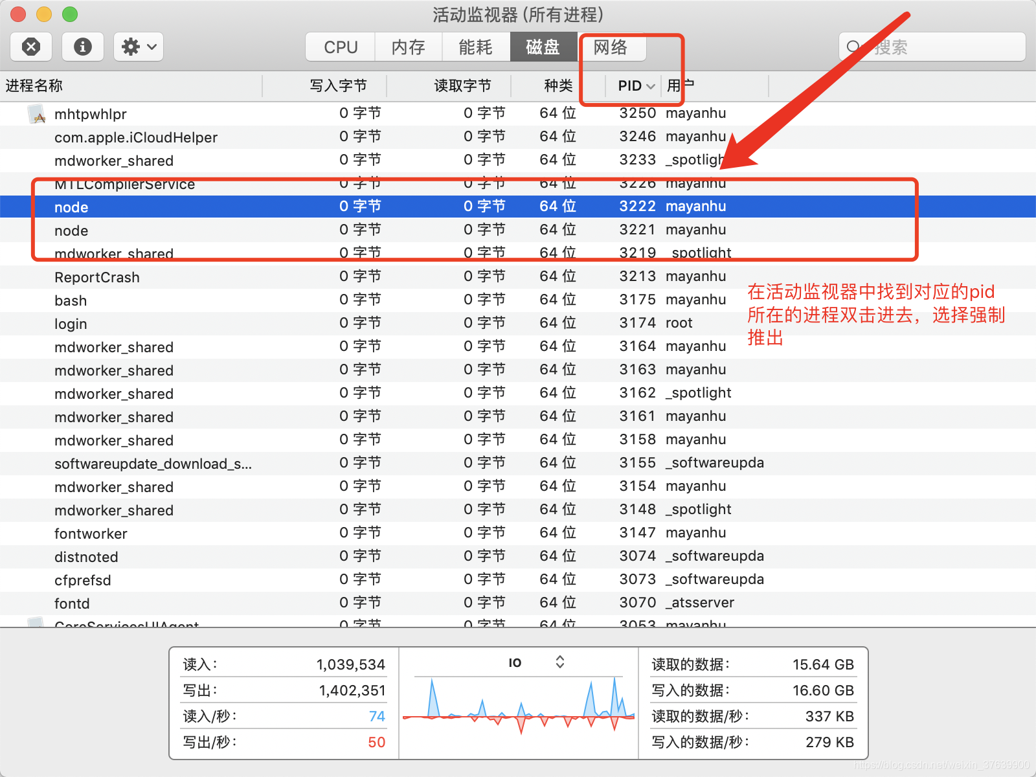Click the green zoom window button
Viewport: 1036px width, 777px height.
click(x=69, y=14)
